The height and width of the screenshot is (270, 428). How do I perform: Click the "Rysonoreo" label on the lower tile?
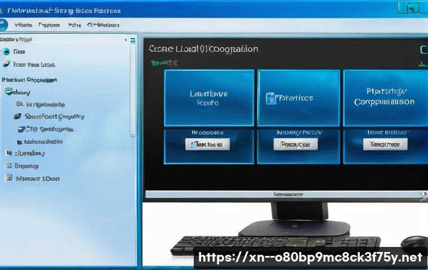pos(207,133)
